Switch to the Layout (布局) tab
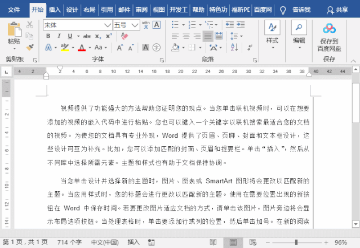Viewport: 360px width, 248px height. (90, 10)
